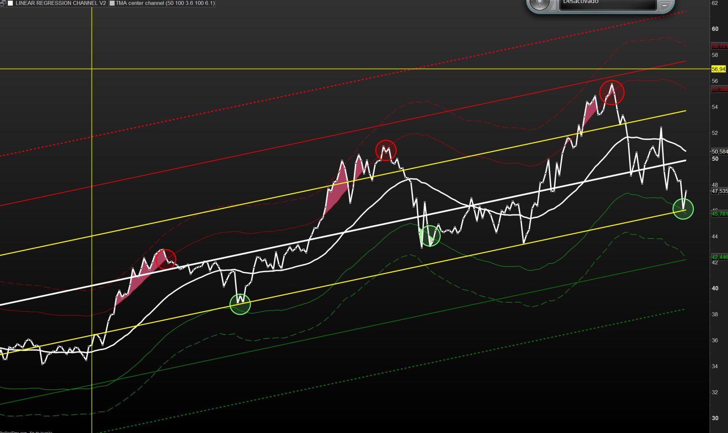
Task: Click the green 45,781 price label
Action: [719, 214]
